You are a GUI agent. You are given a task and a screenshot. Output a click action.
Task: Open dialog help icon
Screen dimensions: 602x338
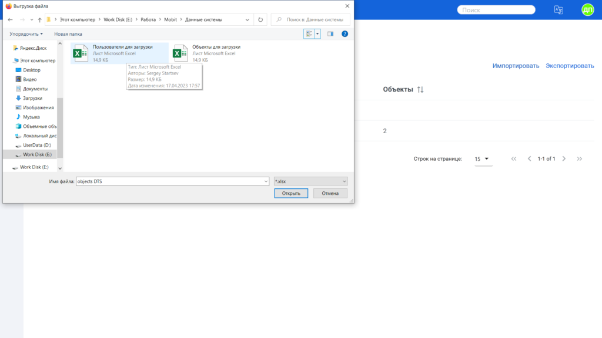(345, 33)
